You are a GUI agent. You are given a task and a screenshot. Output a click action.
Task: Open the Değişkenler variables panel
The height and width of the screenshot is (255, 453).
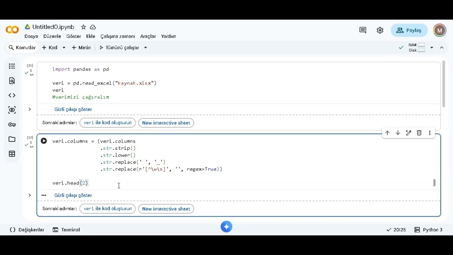pos(27,230)
